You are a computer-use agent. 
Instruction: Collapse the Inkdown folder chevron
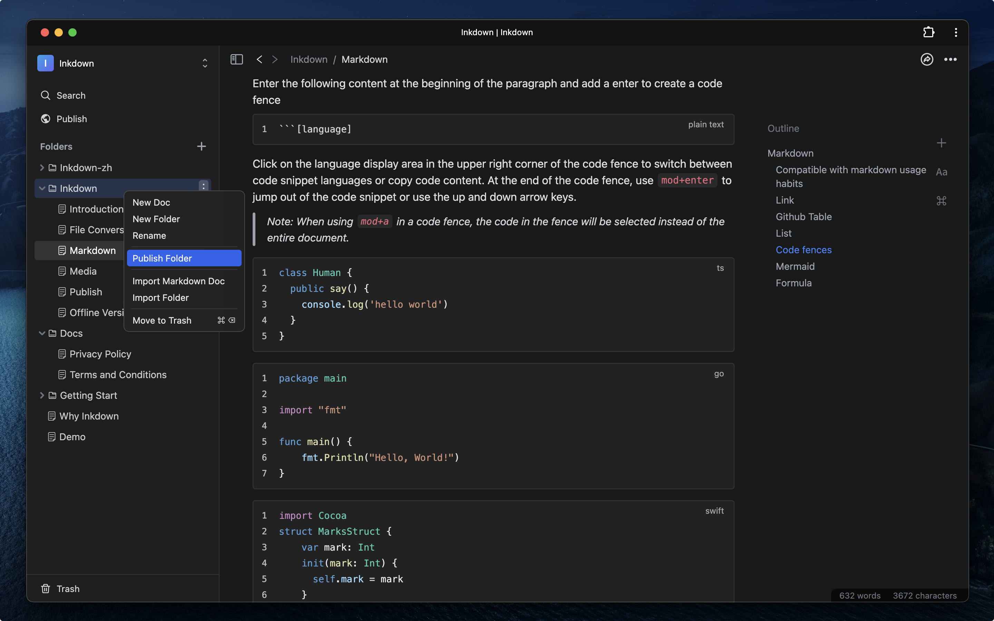pos(42,188)
